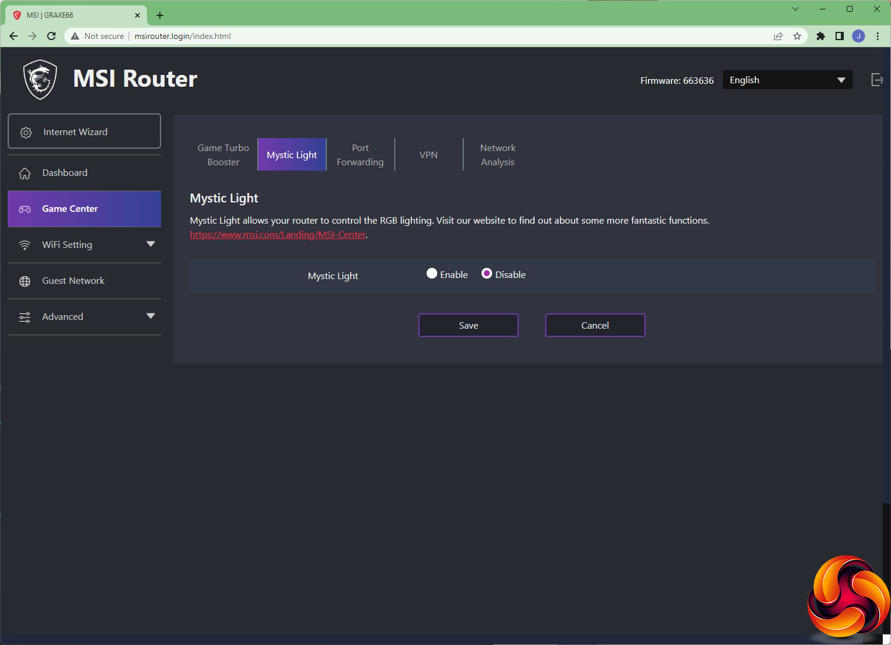Expand the WiFi Setting submenu arrow

[x=150, y=244]
